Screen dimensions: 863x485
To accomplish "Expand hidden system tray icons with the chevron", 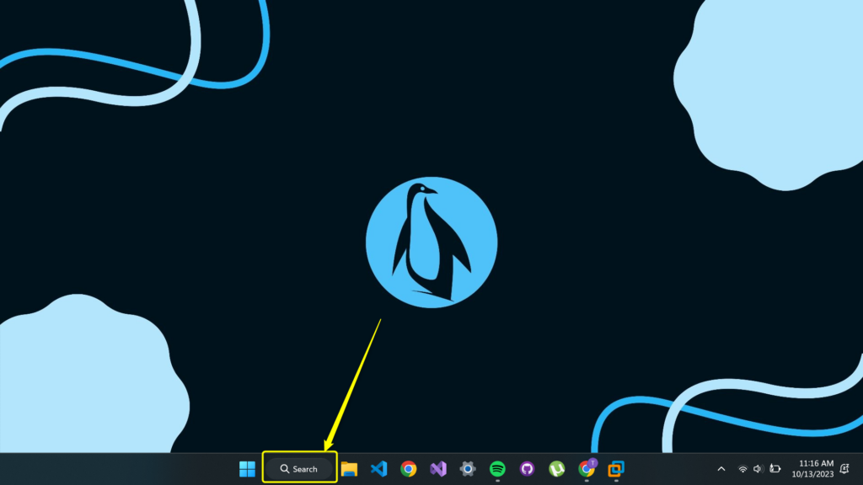I will click(721, 468).
